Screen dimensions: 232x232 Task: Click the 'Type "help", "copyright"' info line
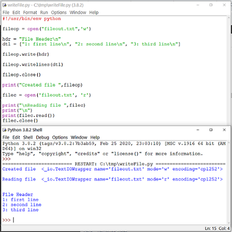[103, 154]
